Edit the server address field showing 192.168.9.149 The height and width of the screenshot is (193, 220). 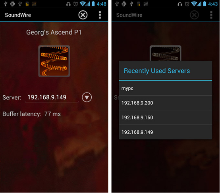(52, 97)
